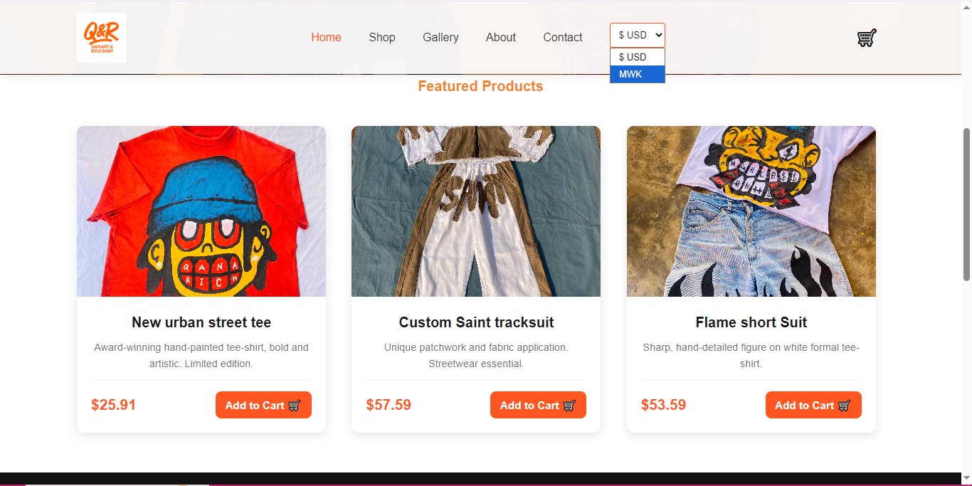The height and width of the screenshot is (486, 972).
Task: Click the scrollbar down arrow
Action: tap(966, 478)
